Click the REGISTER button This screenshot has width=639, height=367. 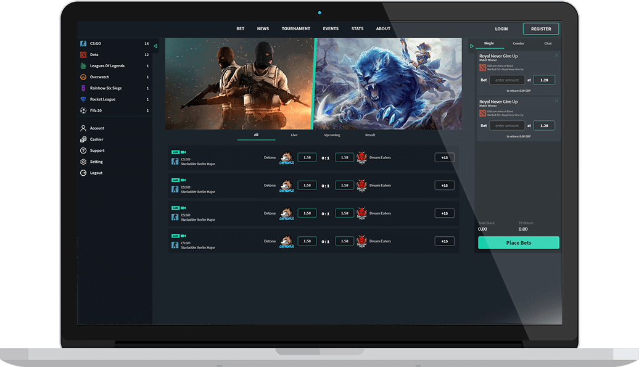(x=541, y=29)
